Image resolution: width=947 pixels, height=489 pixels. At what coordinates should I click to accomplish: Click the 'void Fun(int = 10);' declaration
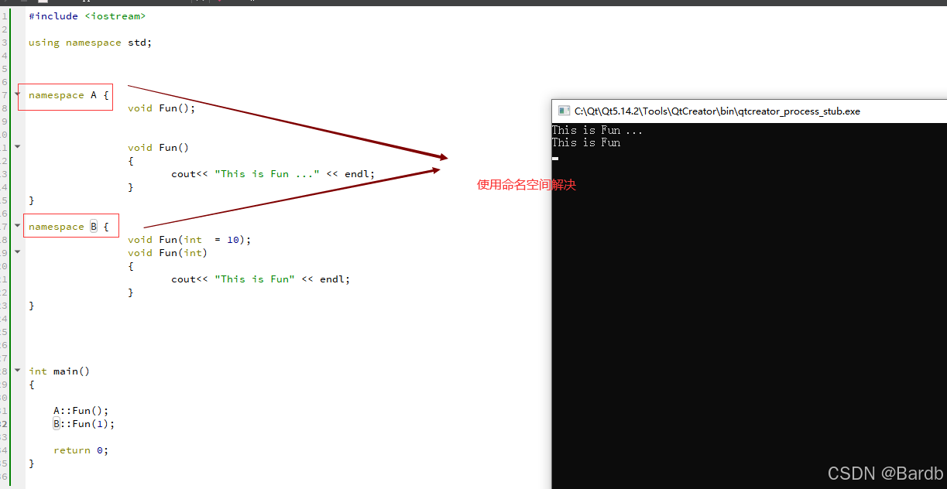click(x=190, y=240)
